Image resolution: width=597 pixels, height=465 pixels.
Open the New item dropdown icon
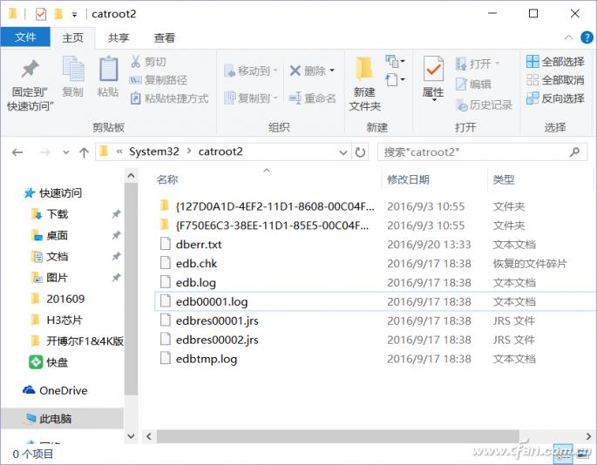[395, 61]
